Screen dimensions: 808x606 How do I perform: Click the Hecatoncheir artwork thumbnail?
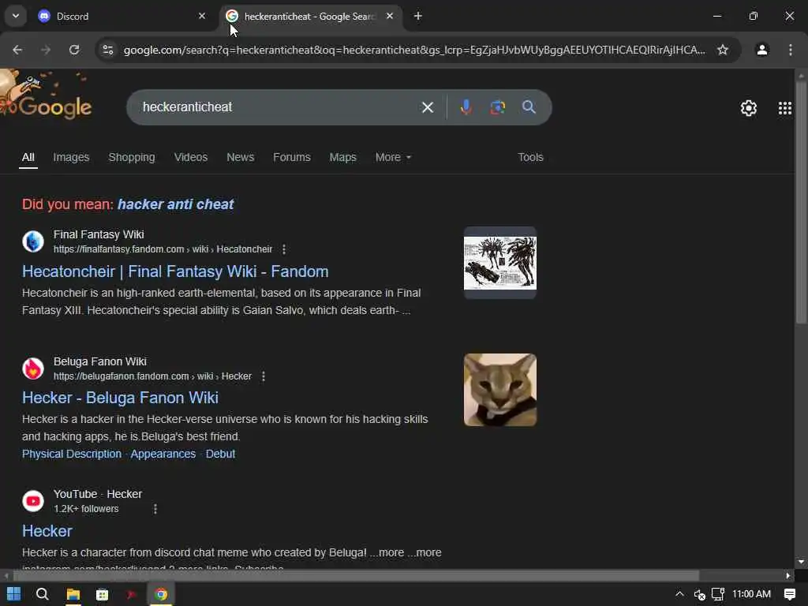tap(499, 263)
